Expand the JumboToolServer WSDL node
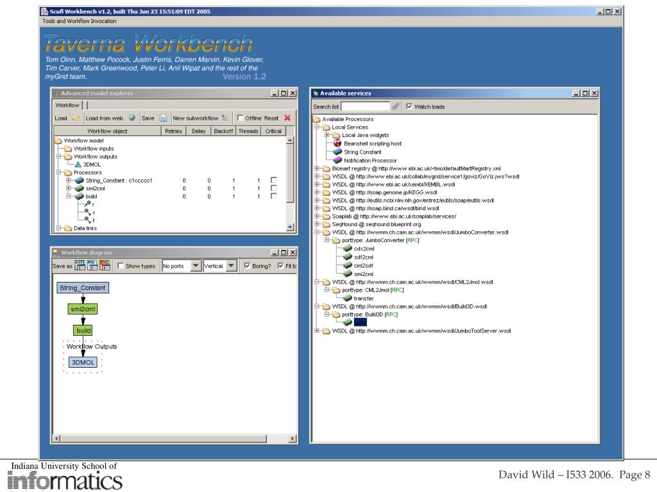 [x=317, y=331]
